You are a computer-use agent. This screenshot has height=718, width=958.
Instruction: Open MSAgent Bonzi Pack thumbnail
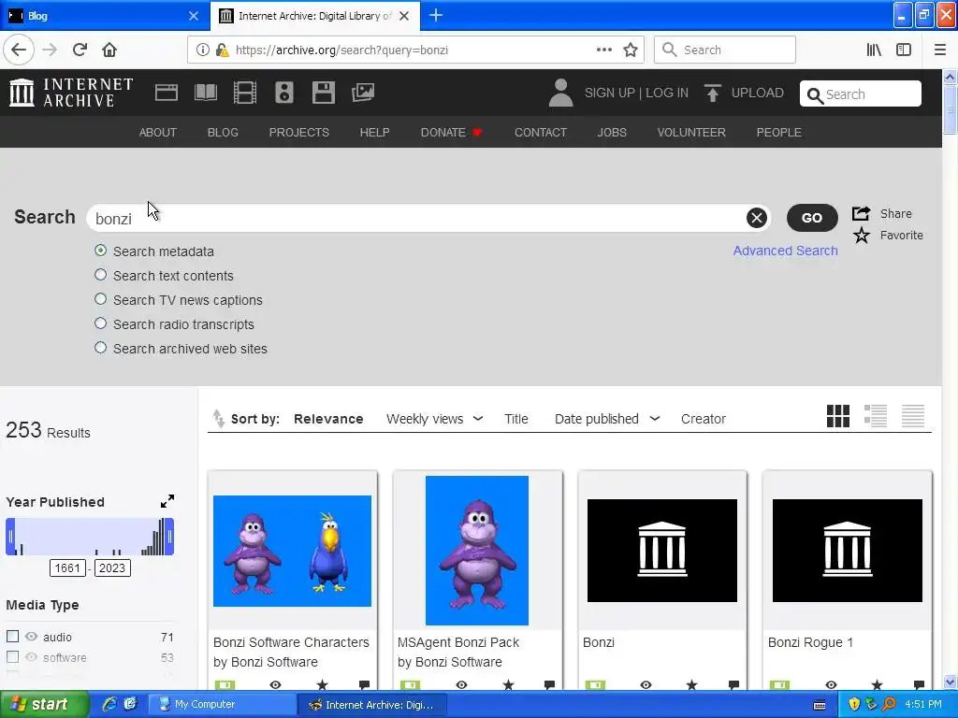(476, 551)
